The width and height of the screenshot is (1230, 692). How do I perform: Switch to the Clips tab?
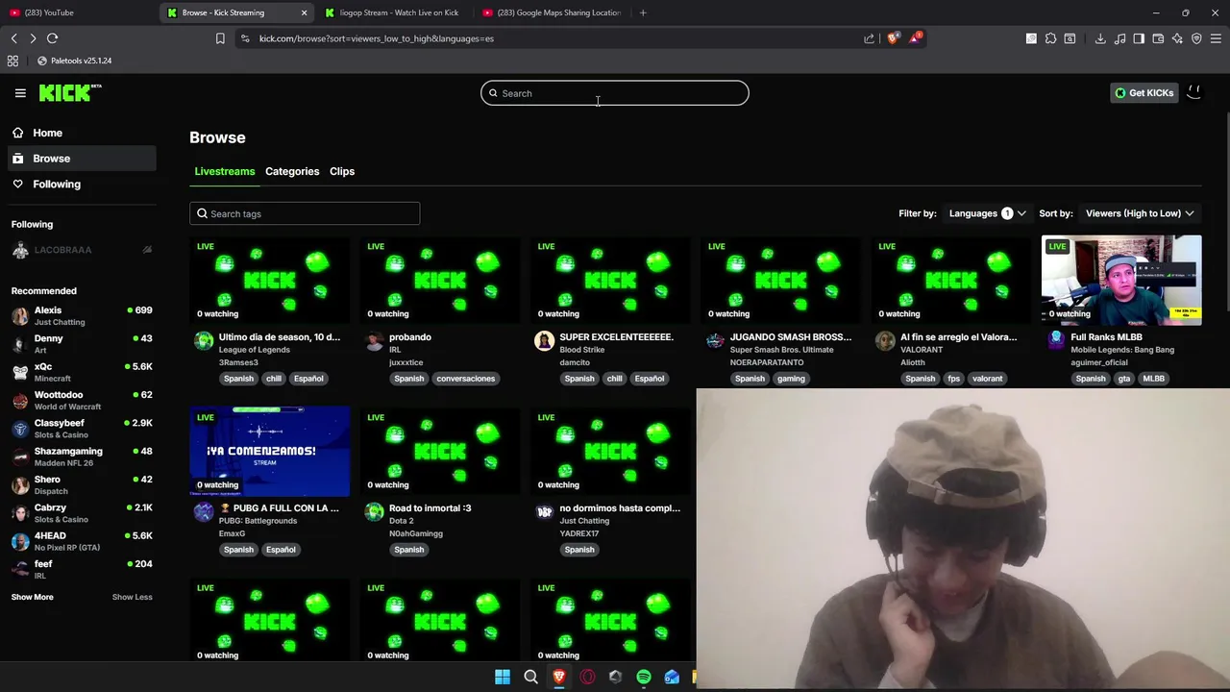coord(342,171)
